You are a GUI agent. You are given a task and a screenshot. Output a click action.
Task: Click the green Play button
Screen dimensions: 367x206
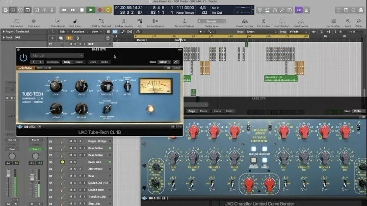[91, 10]
